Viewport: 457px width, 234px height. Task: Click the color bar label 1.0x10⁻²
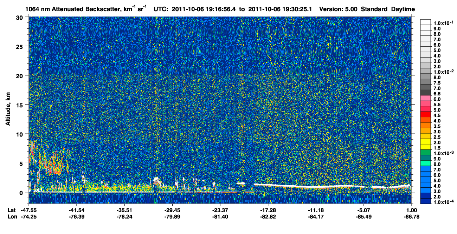[444, 72]
